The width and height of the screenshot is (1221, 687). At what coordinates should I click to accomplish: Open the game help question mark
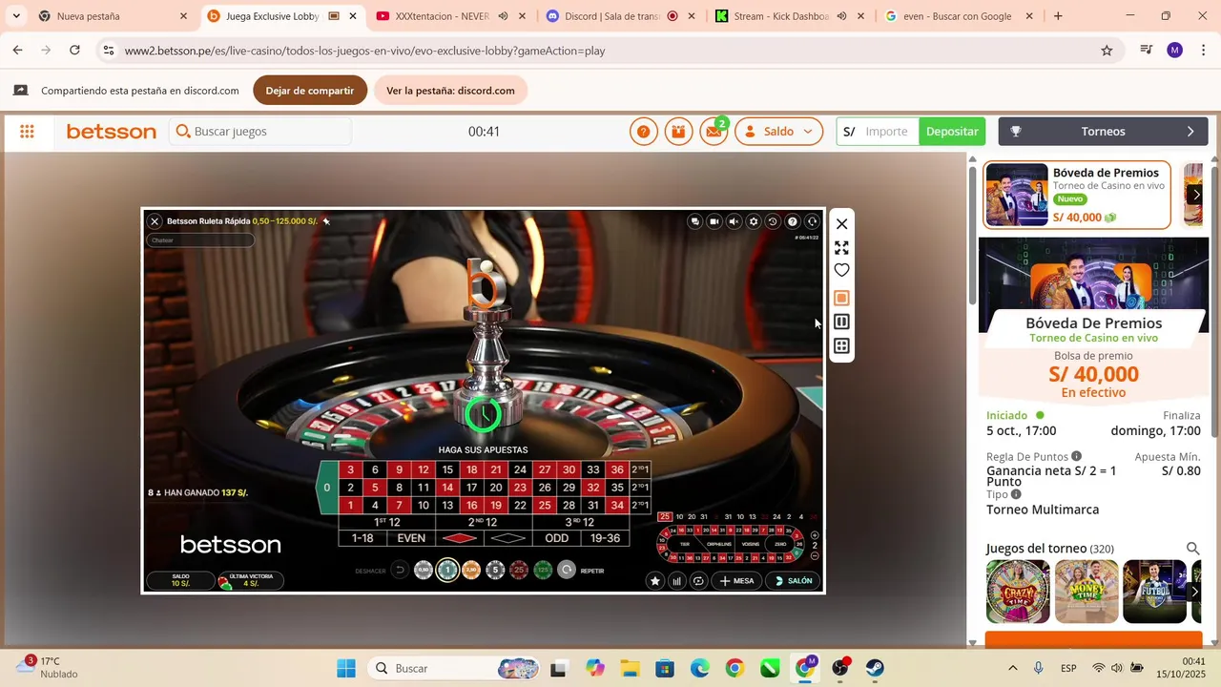click(792, 221)
